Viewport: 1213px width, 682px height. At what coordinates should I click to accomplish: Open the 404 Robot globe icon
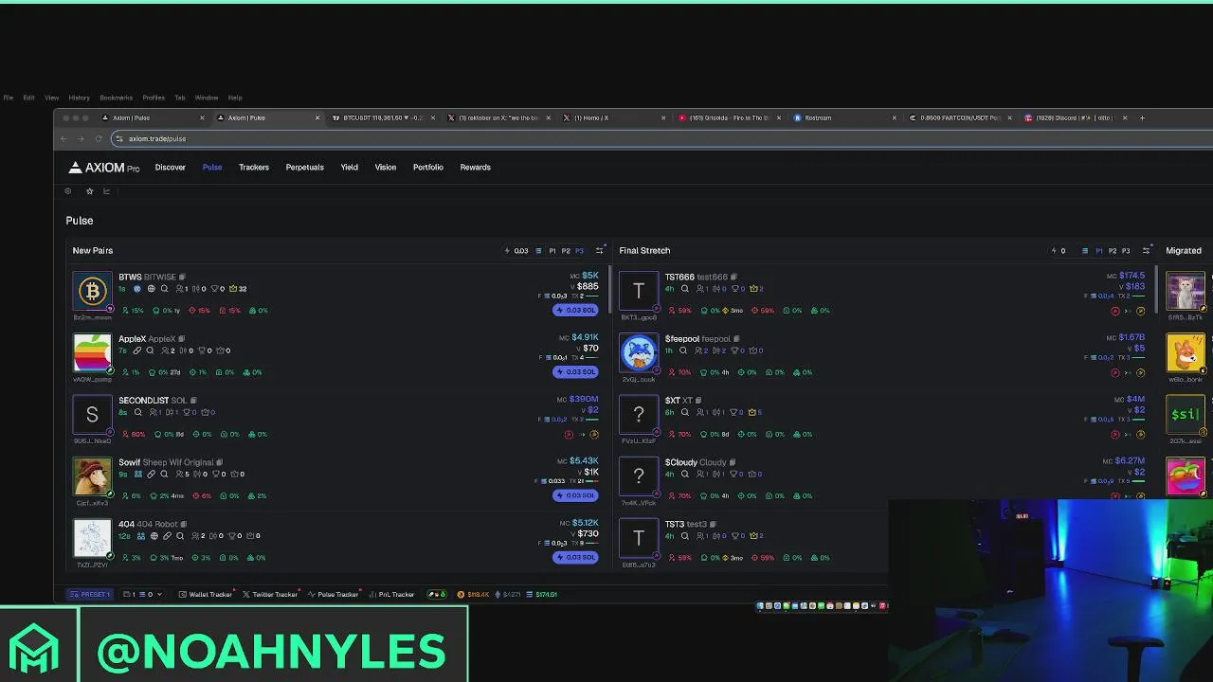(154, 536)
